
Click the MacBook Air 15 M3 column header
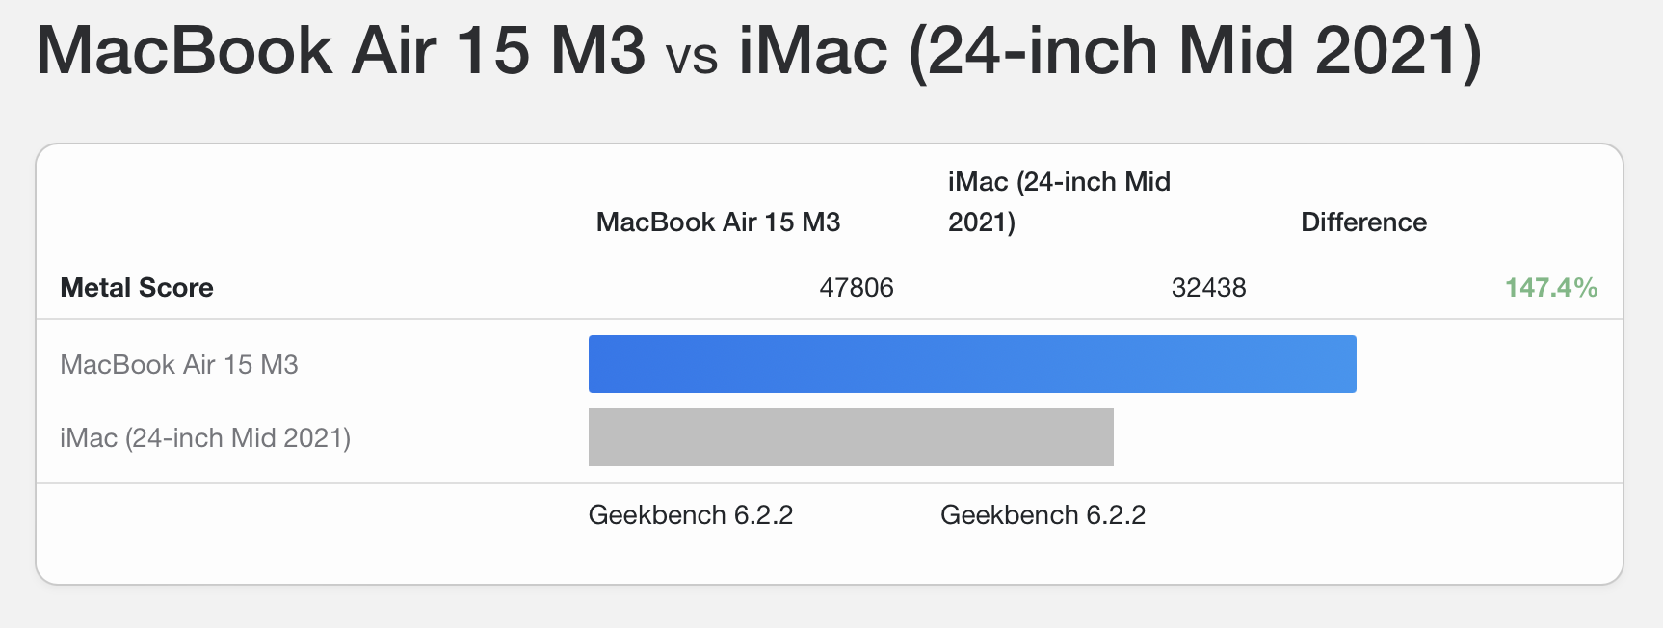pyautogui.click(x=718, y=222)
